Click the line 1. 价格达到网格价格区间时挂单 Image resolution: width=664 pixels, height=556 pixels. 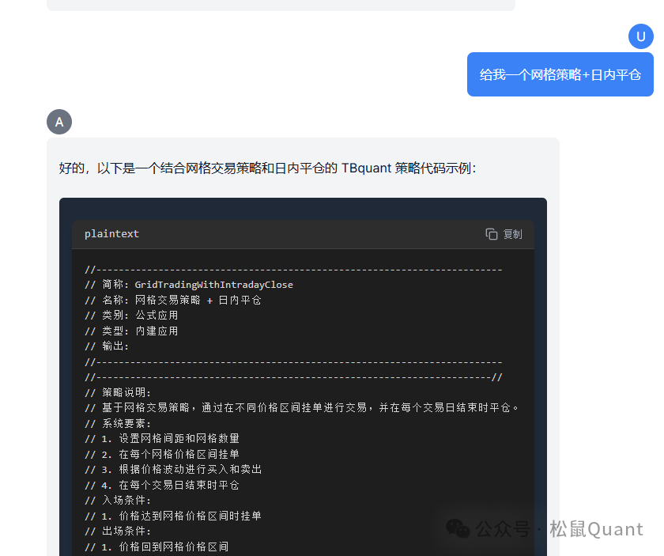point(173,516)
